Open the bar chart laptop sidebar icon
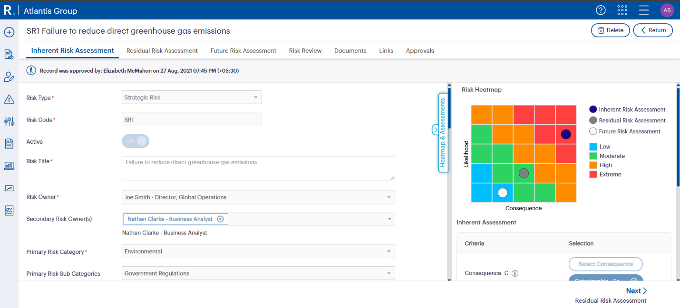 [9, 166]
